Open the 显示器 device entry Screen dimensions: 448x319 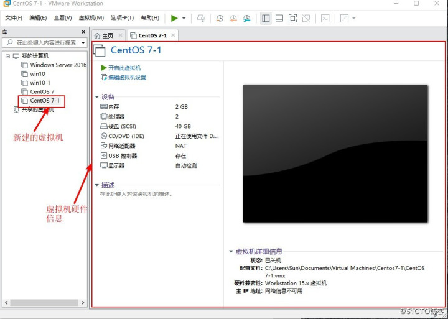[113, 165]
